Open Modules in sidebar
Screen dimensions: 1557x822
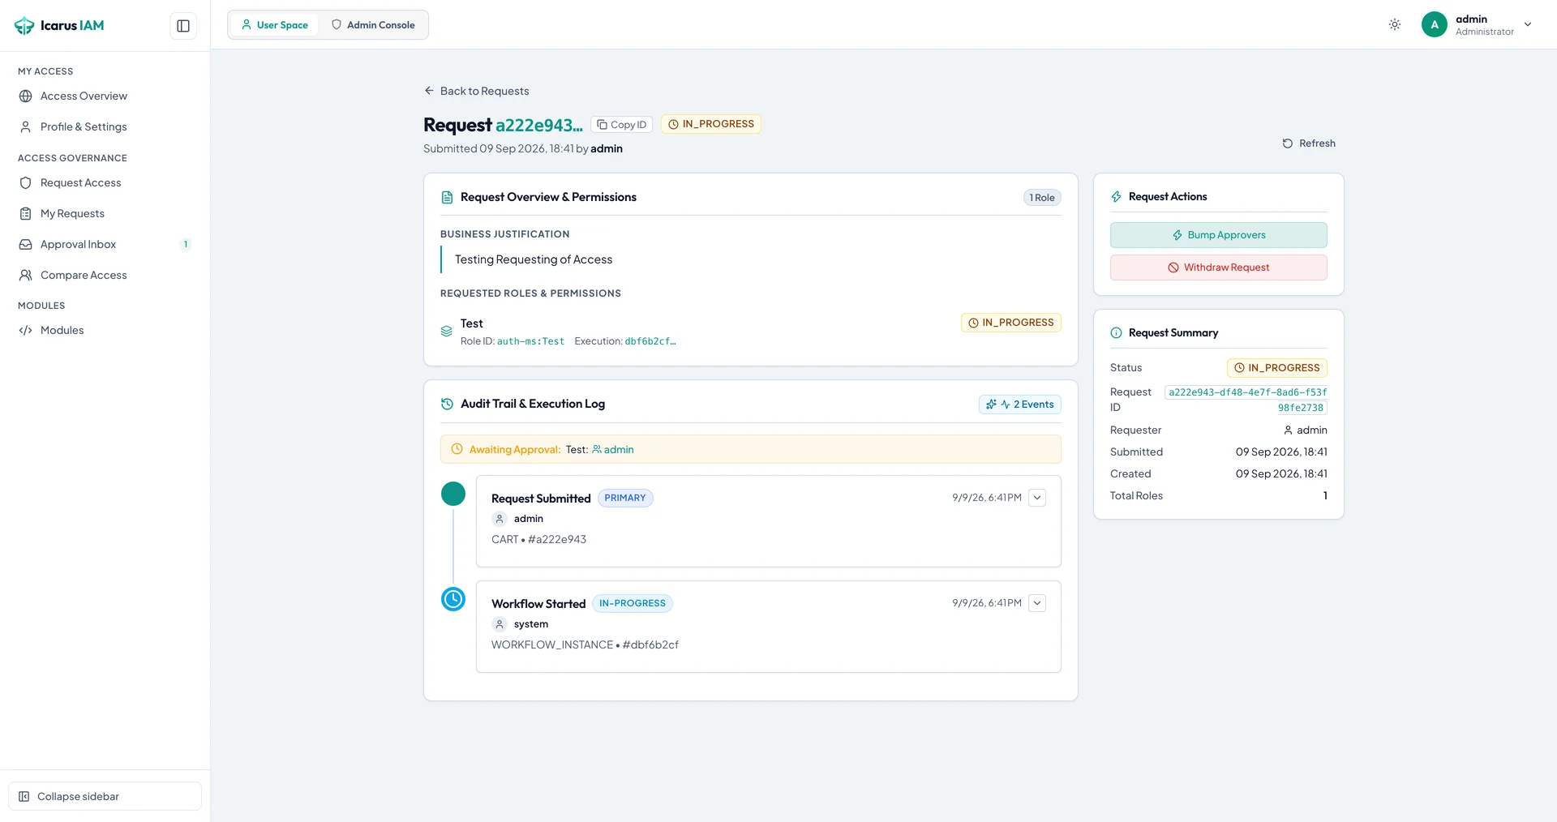105,330
